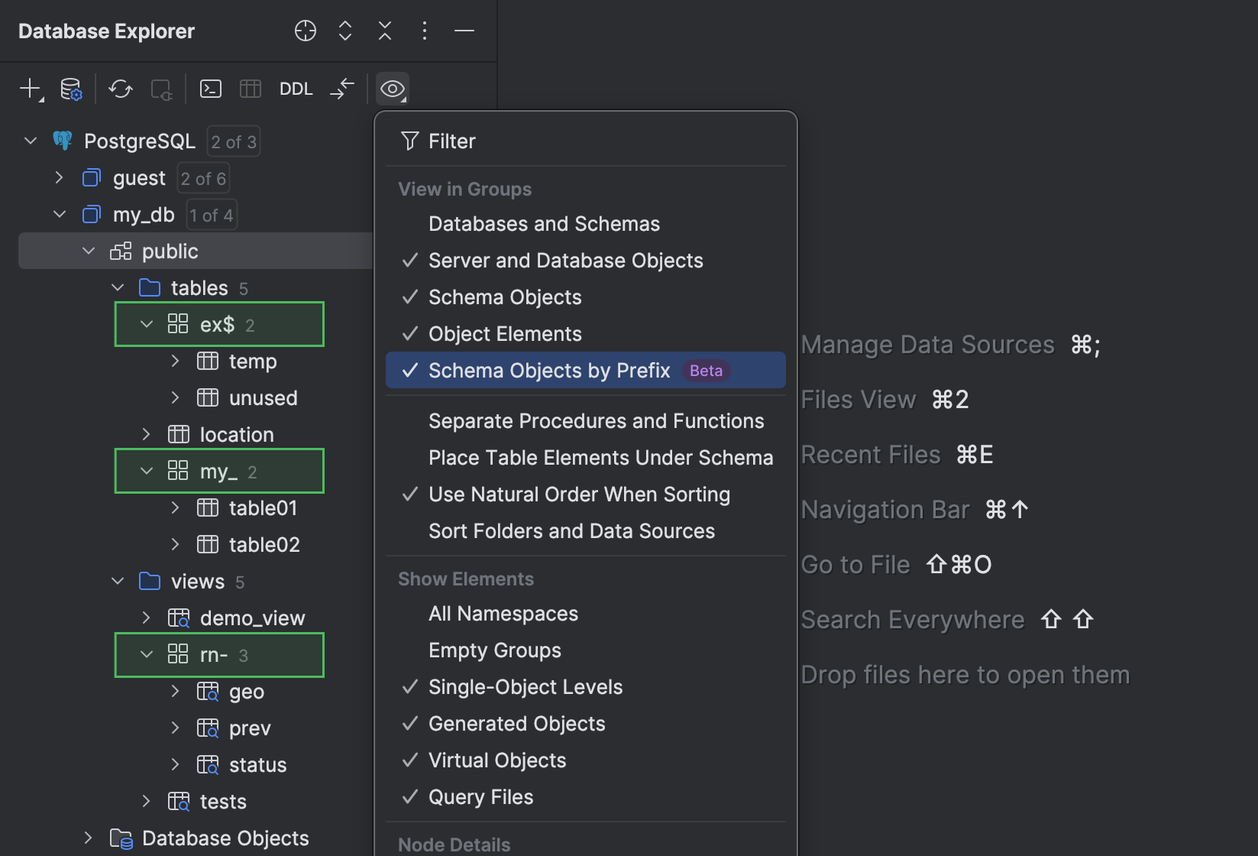Click the Select Opened File crosshair icon
The image size is (1258, 856).
pyautogui.click(x=306, y=31)
